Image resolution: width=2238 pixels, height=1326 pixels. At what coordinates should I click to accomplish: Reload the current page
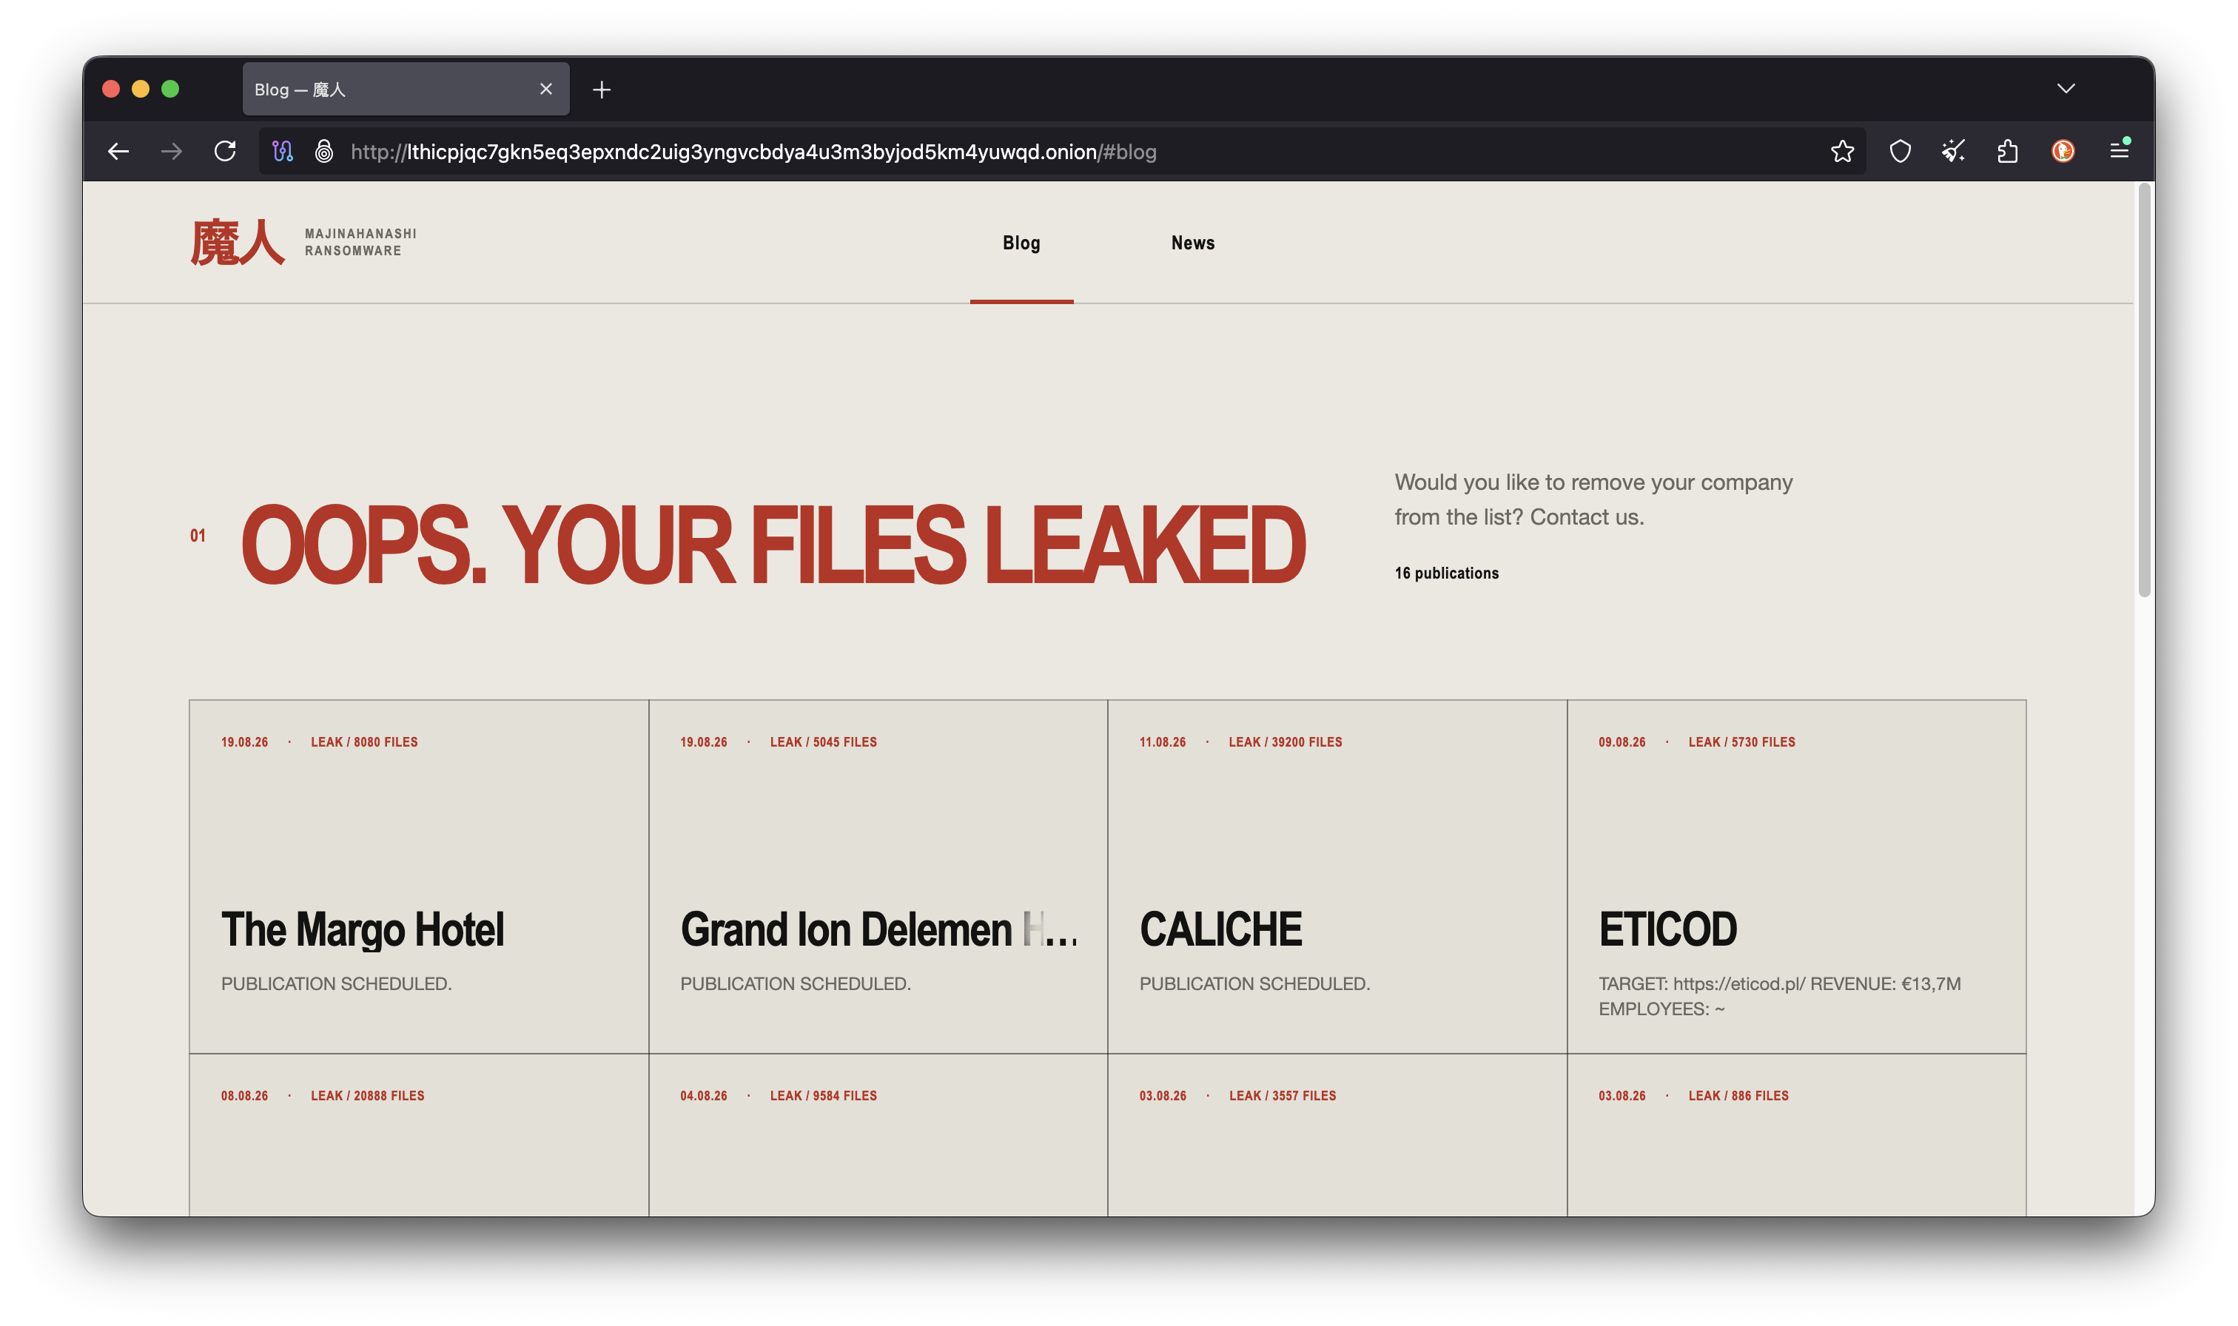pyautogui.click(x=225, y=151)
